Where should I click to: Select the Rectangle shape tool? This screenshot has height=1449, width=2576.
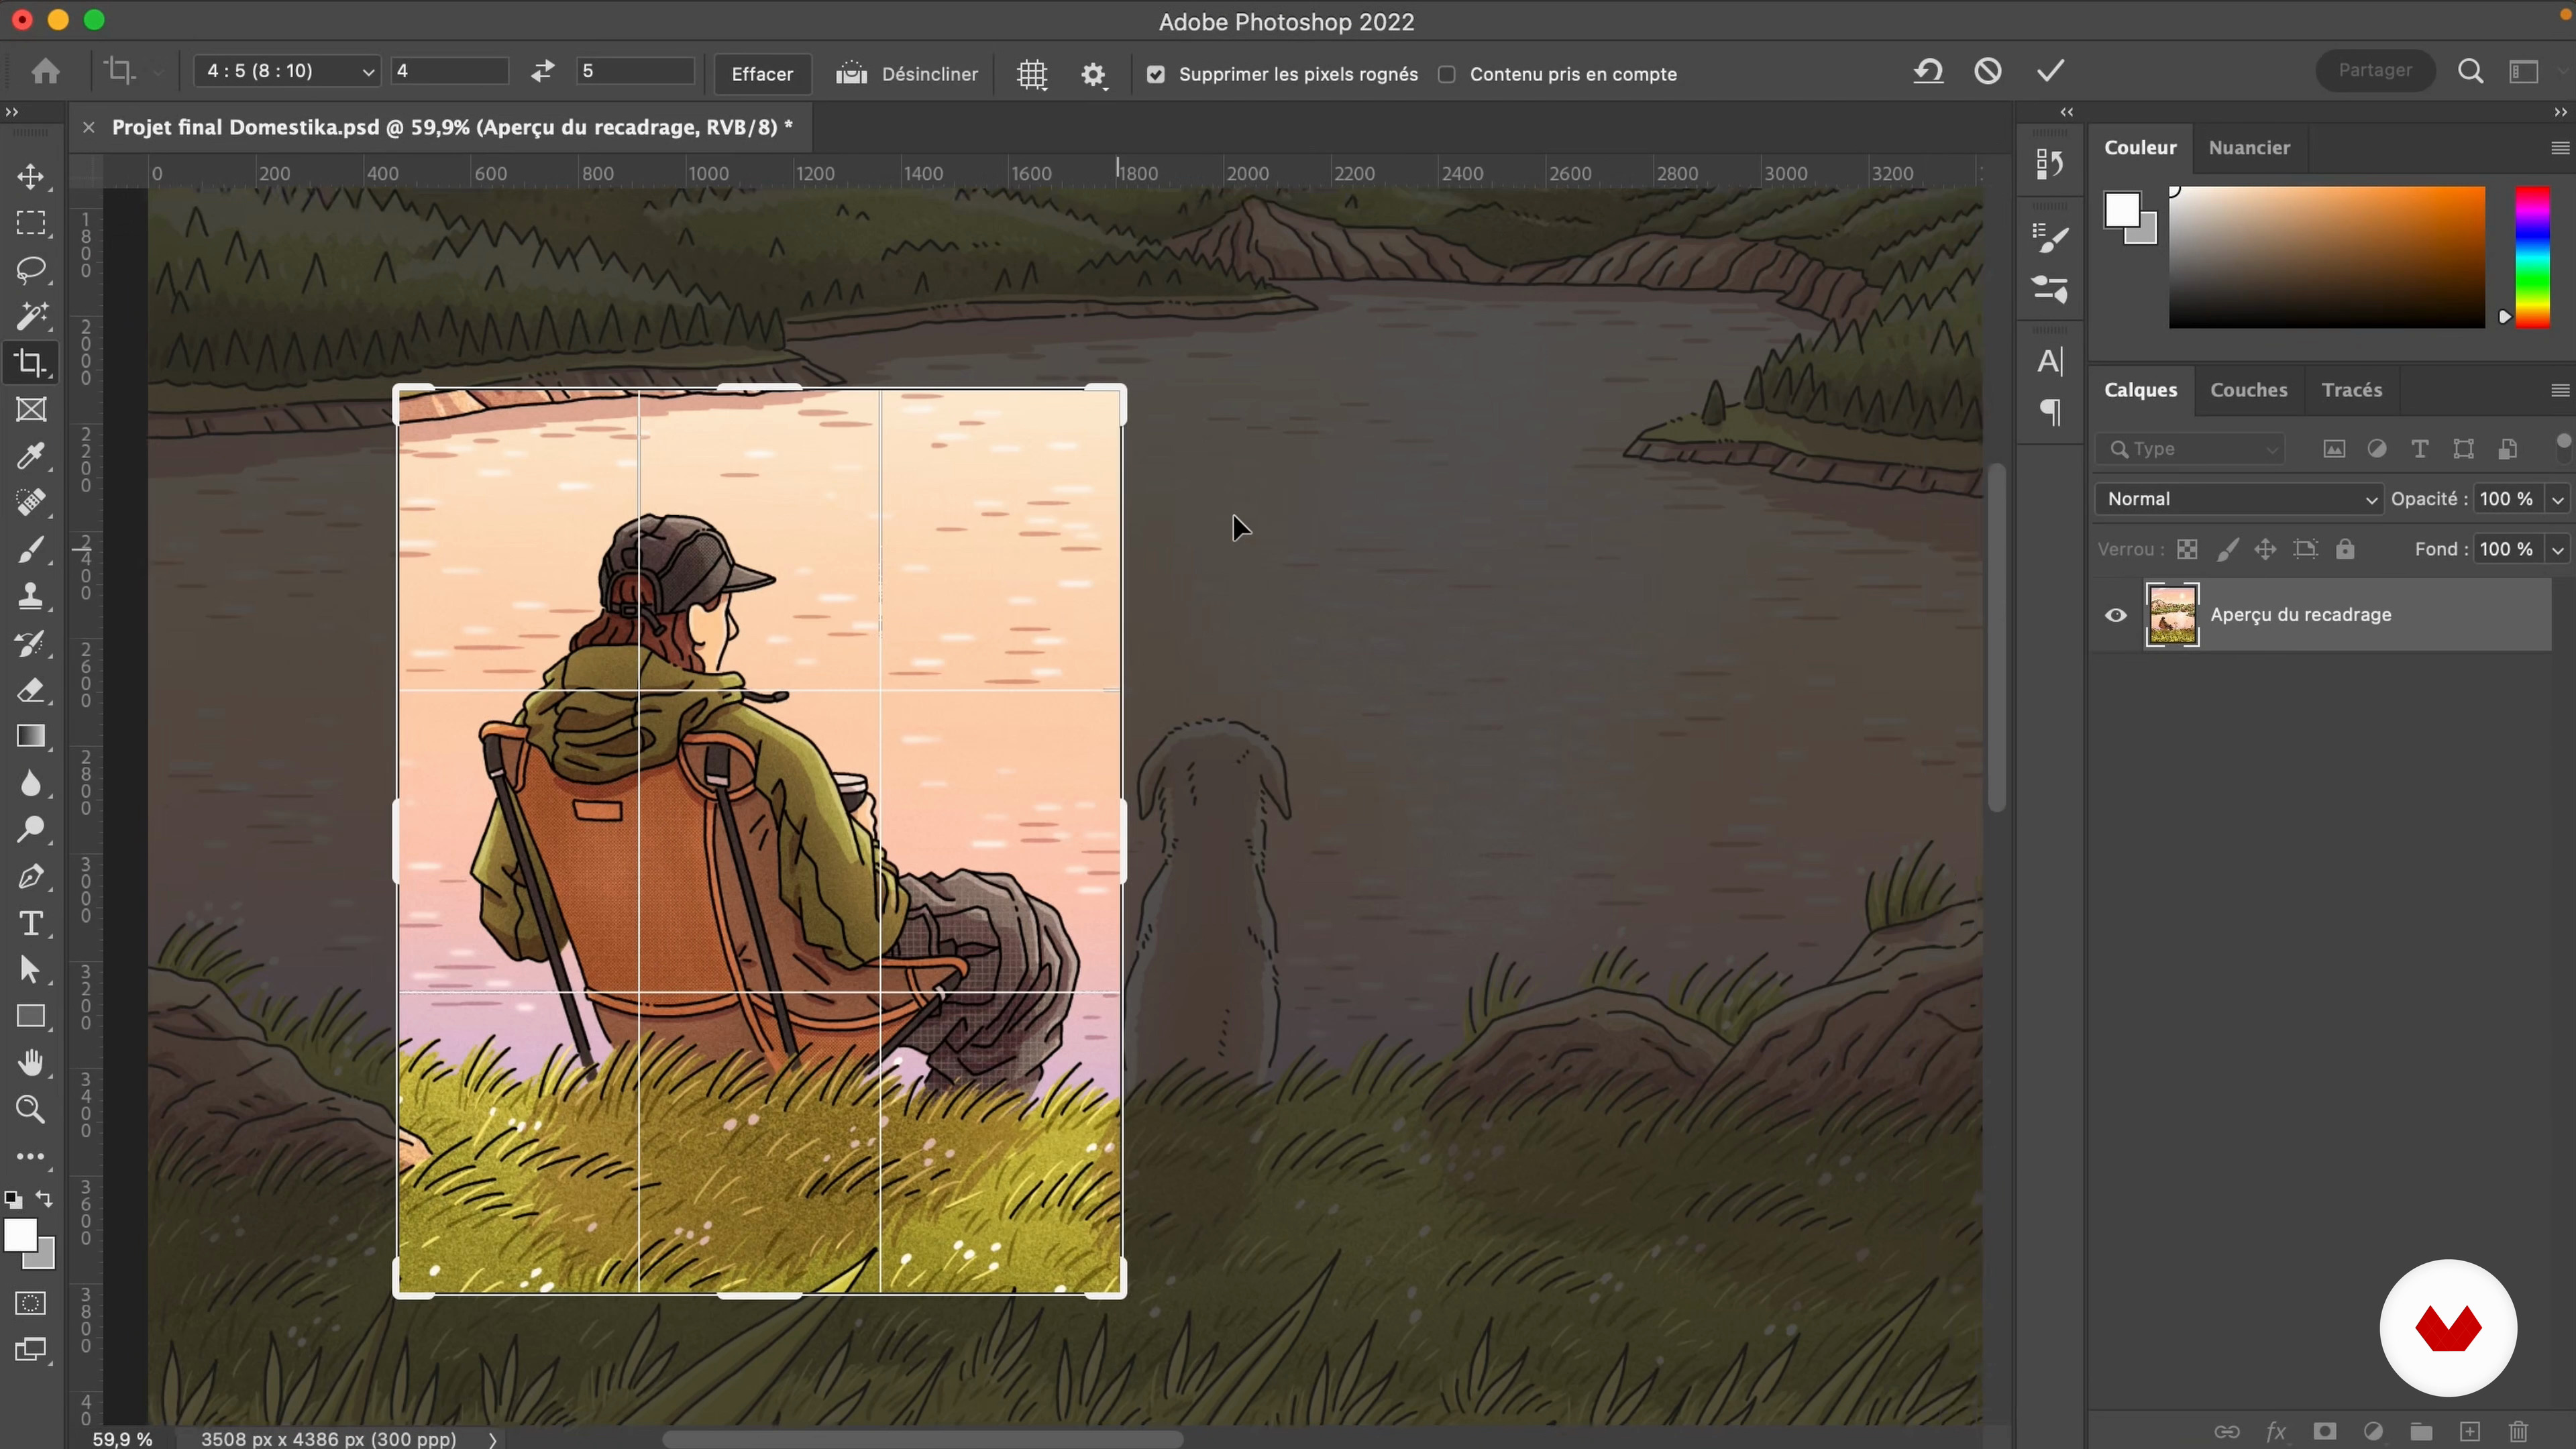[x=30, y=1017]
